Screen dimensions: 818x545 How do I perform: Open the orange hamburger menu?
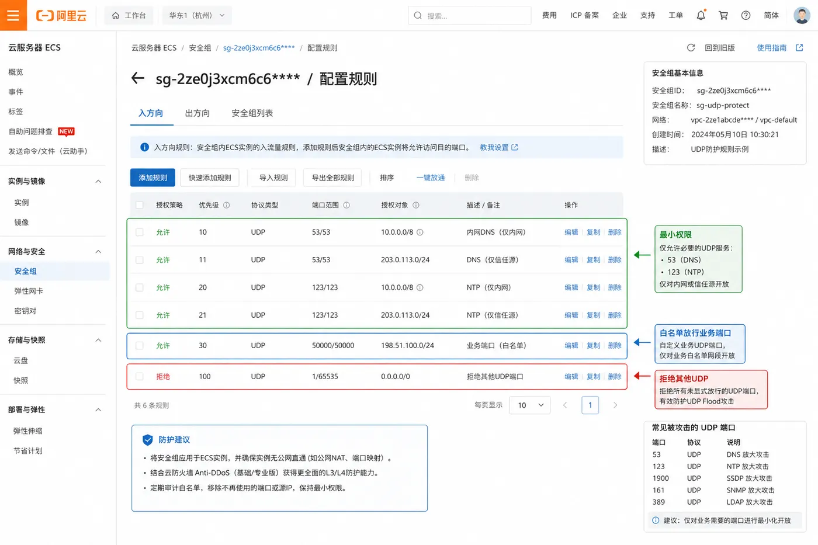click(13, 15)
